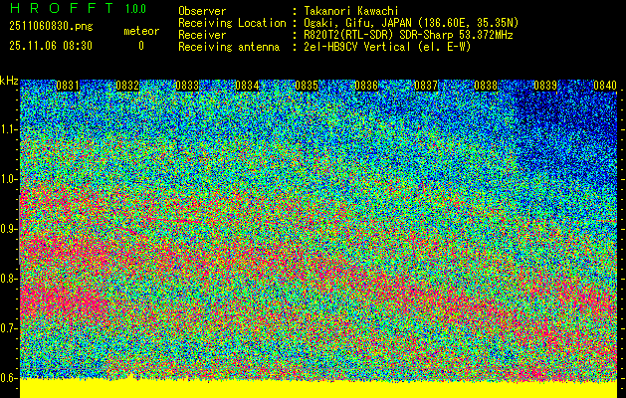
Task: Click the kHz axis unit label
Action: (x=9, y=81)
